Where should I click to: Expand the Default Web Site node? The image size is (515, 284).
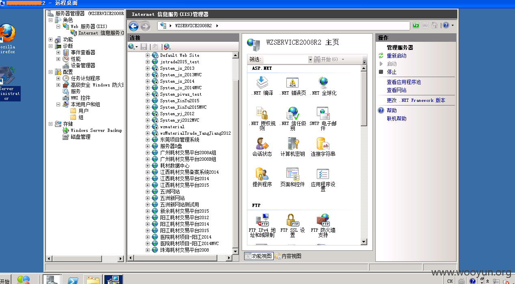point(148,55)
